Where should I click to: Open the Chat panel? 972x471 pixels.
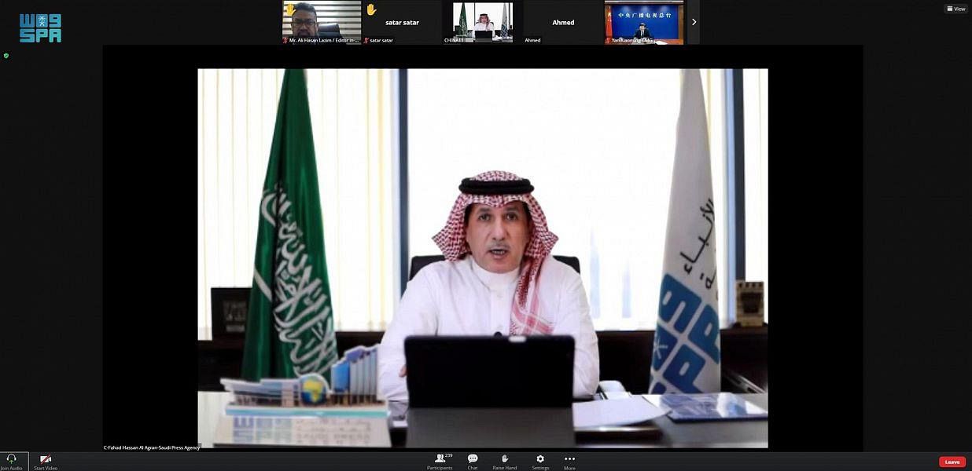click(473, 459)
